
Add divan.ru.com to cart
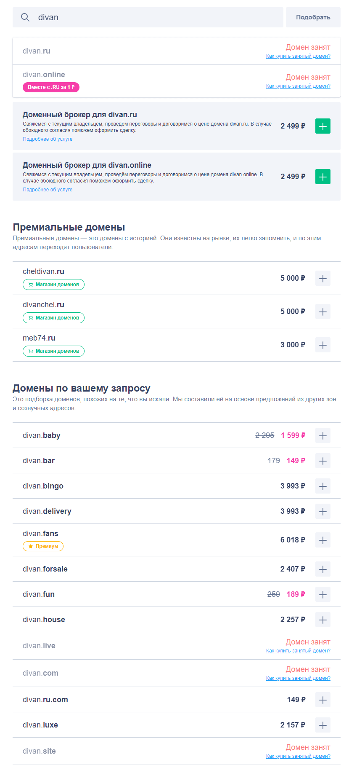coord(322,700)
